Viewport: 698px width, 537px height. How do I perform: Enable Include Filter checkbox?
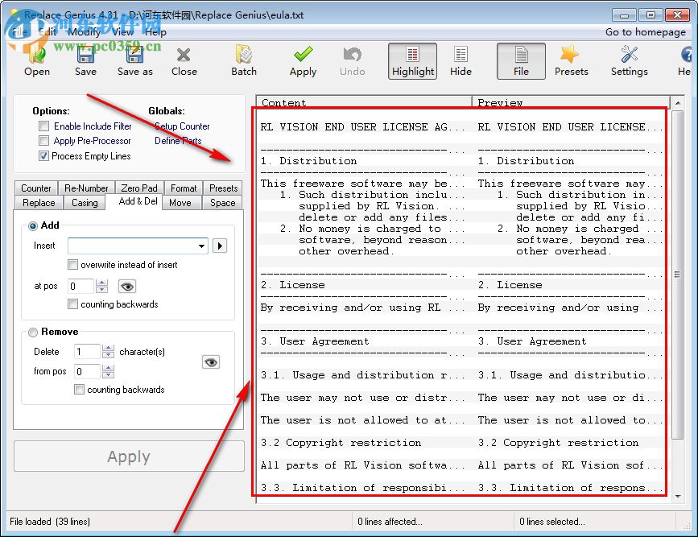pyautogui.click(x=43, y=126)
